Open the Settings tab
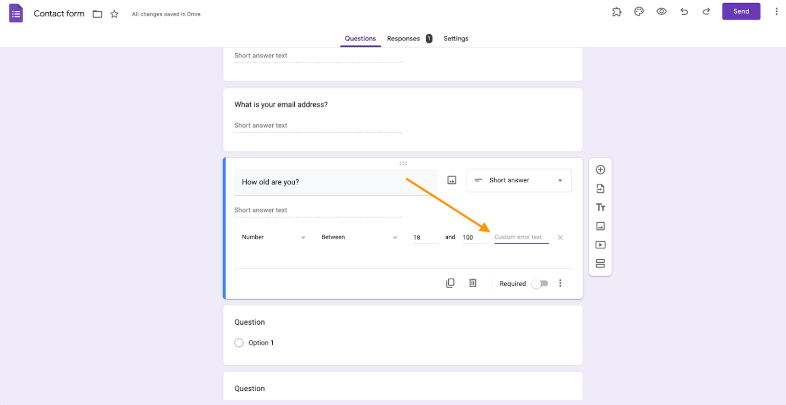Image resolution: width=786 pixels, height=405 pixels. 455,38
